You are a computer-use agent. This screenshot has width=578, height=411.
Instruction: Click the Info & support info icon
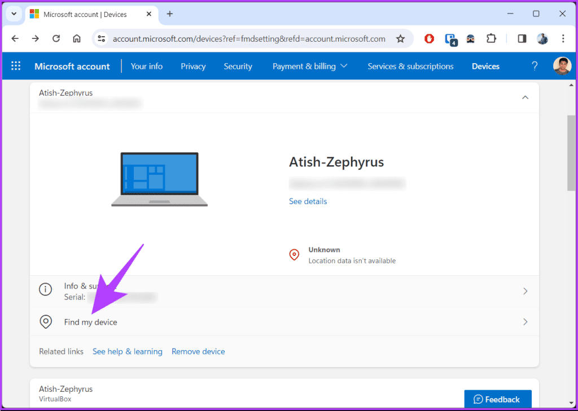tap(45, 289)
